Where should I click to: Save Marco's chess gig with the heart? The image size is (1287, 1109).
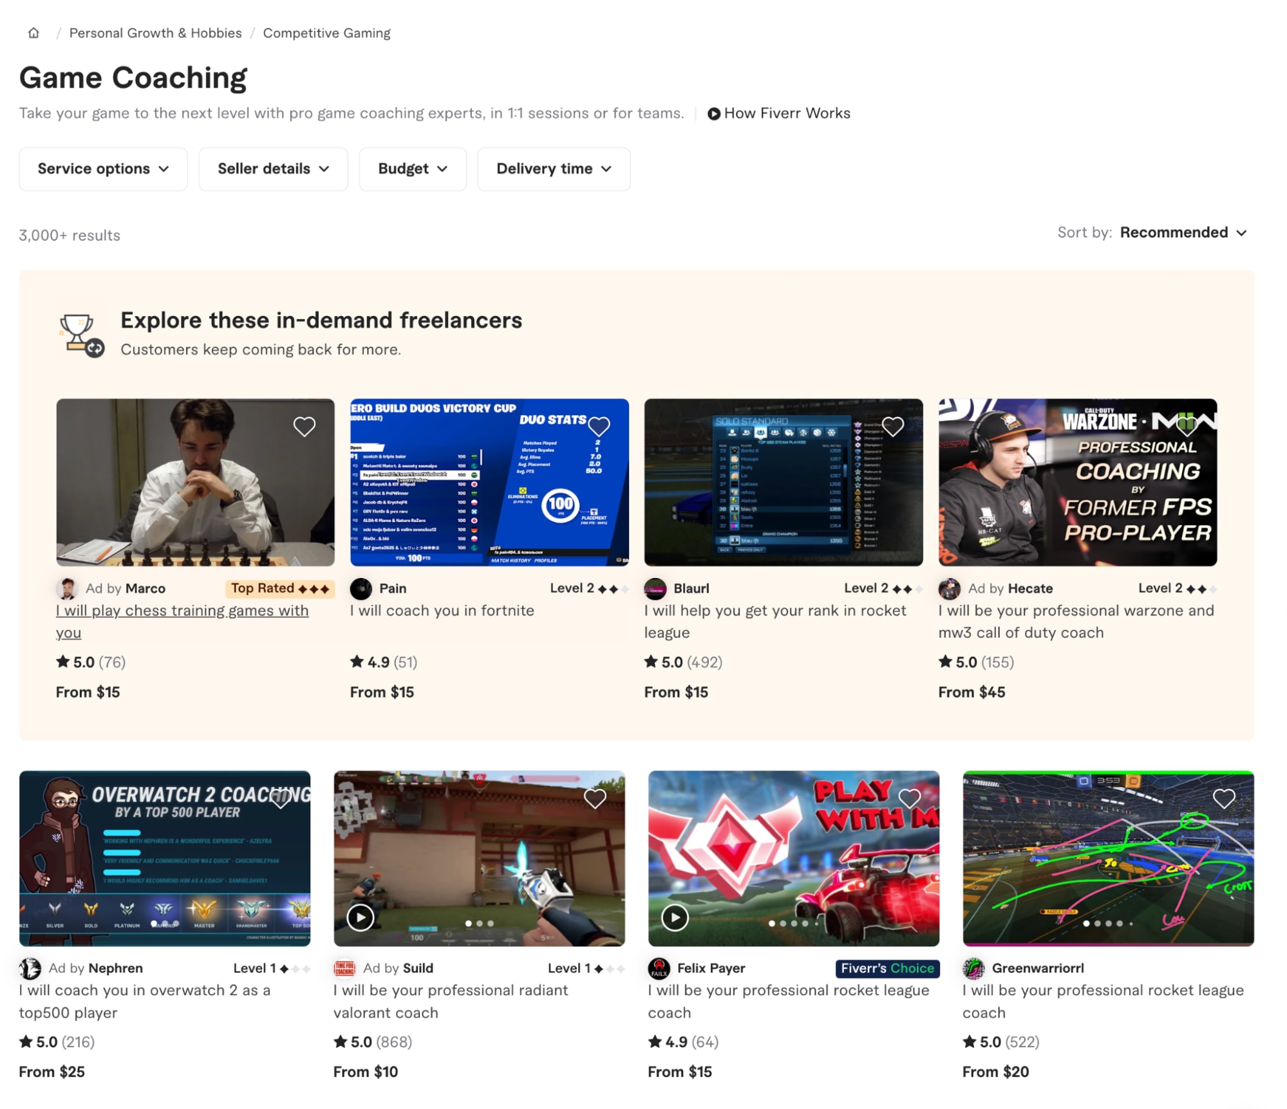pos(305,426)
